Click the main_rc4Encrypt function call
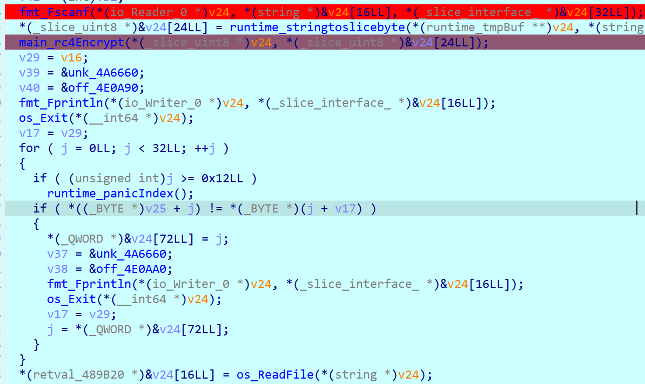Screen dimensions: 645x384 click(x=68, y=42)
